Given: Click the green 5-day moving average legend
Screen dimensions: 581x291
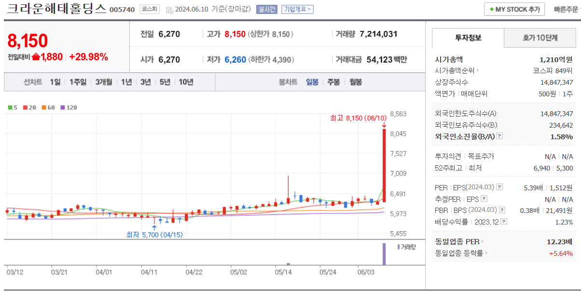Looking at the screenshot, I should tap(13, 107).
